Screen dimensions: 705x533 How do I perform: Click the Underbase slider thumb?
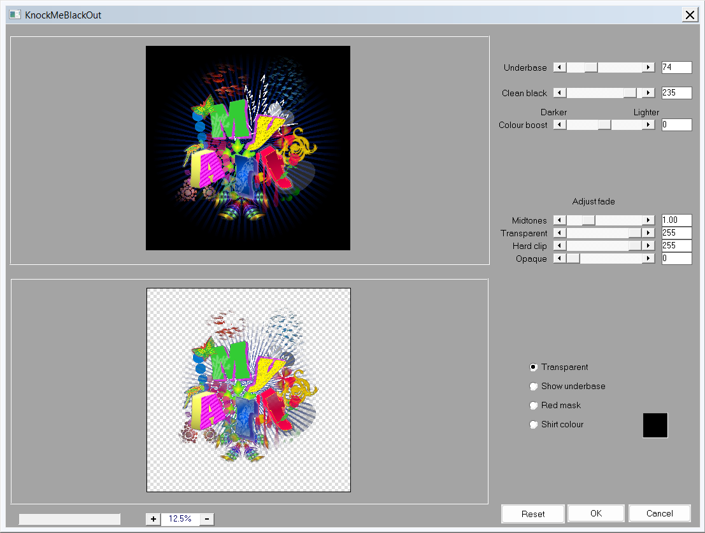coord(591,68)
